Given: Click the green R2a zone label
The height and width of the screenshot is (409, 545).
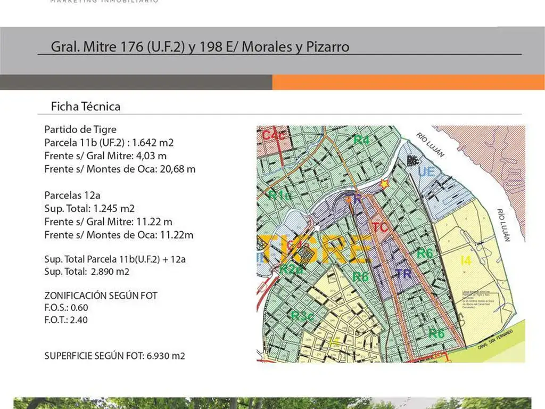Looking at the screenshot, I should pos(291,268).
